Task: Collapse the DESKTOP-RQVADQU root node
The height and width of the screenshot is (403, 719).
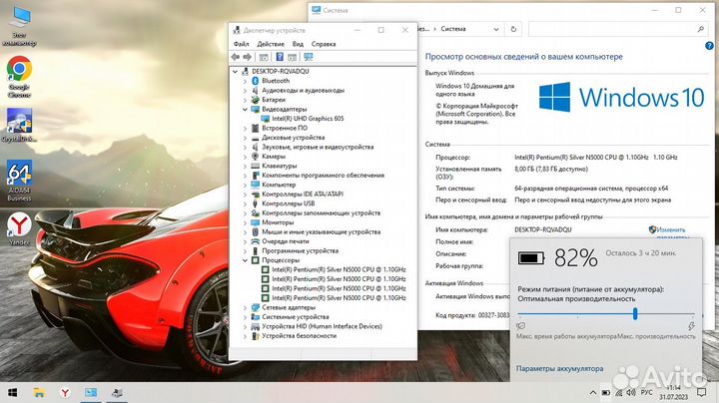Action: tap(235, 72)
